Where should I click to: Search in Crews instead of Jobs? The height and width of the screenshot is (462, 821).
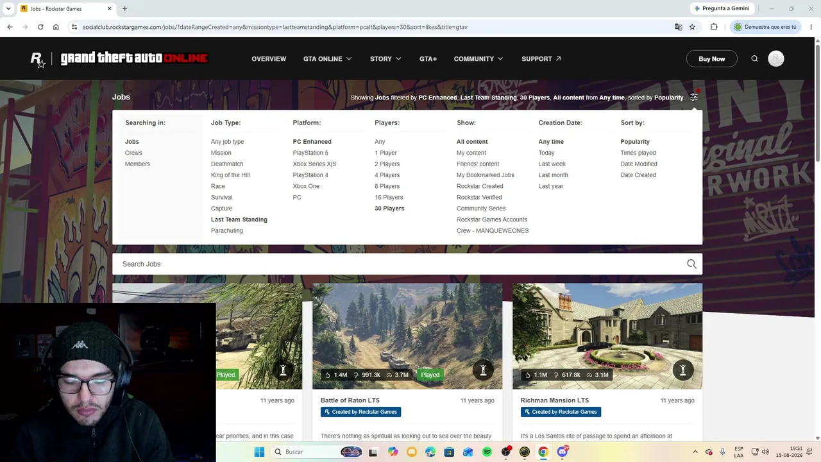pyautogui.click(x=133, y=153)
